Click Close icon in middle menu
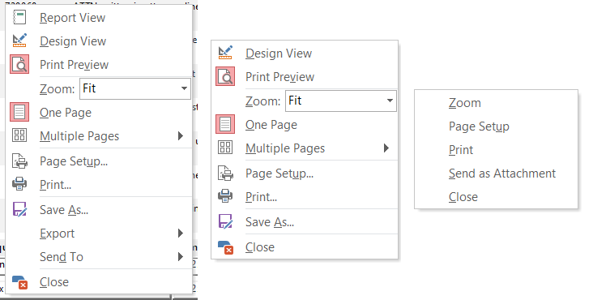The width and height of the screenshot is (593, 300). pyautogui.click(x=225, y=247)
